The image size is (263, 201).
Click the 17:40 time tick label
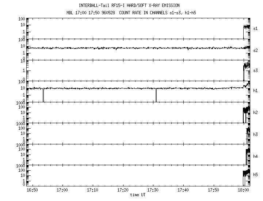183,190
